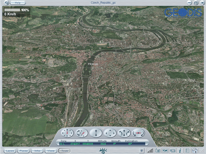
Task: Click the X coordinate value -0742917
Action: 75,144
